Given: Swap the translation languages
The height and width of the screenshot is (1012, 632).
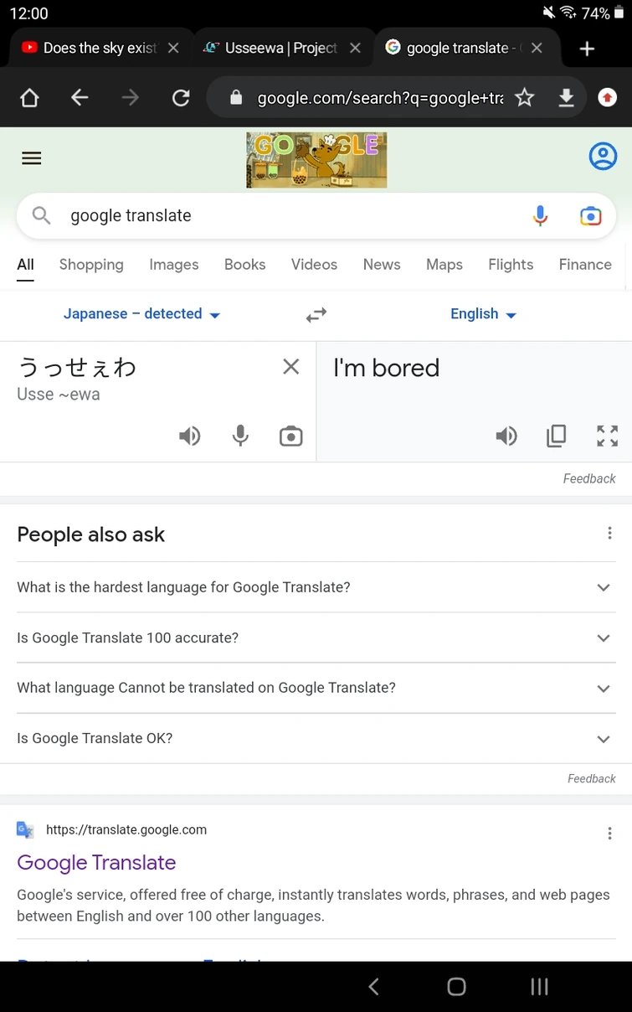Looking at the screenshot, I should 316,315.
